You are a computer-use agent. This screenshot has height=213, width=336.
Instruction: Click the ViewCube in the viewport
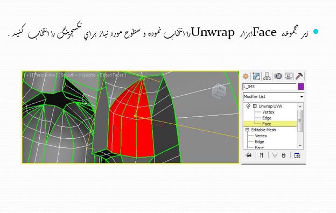pos(219,91)
